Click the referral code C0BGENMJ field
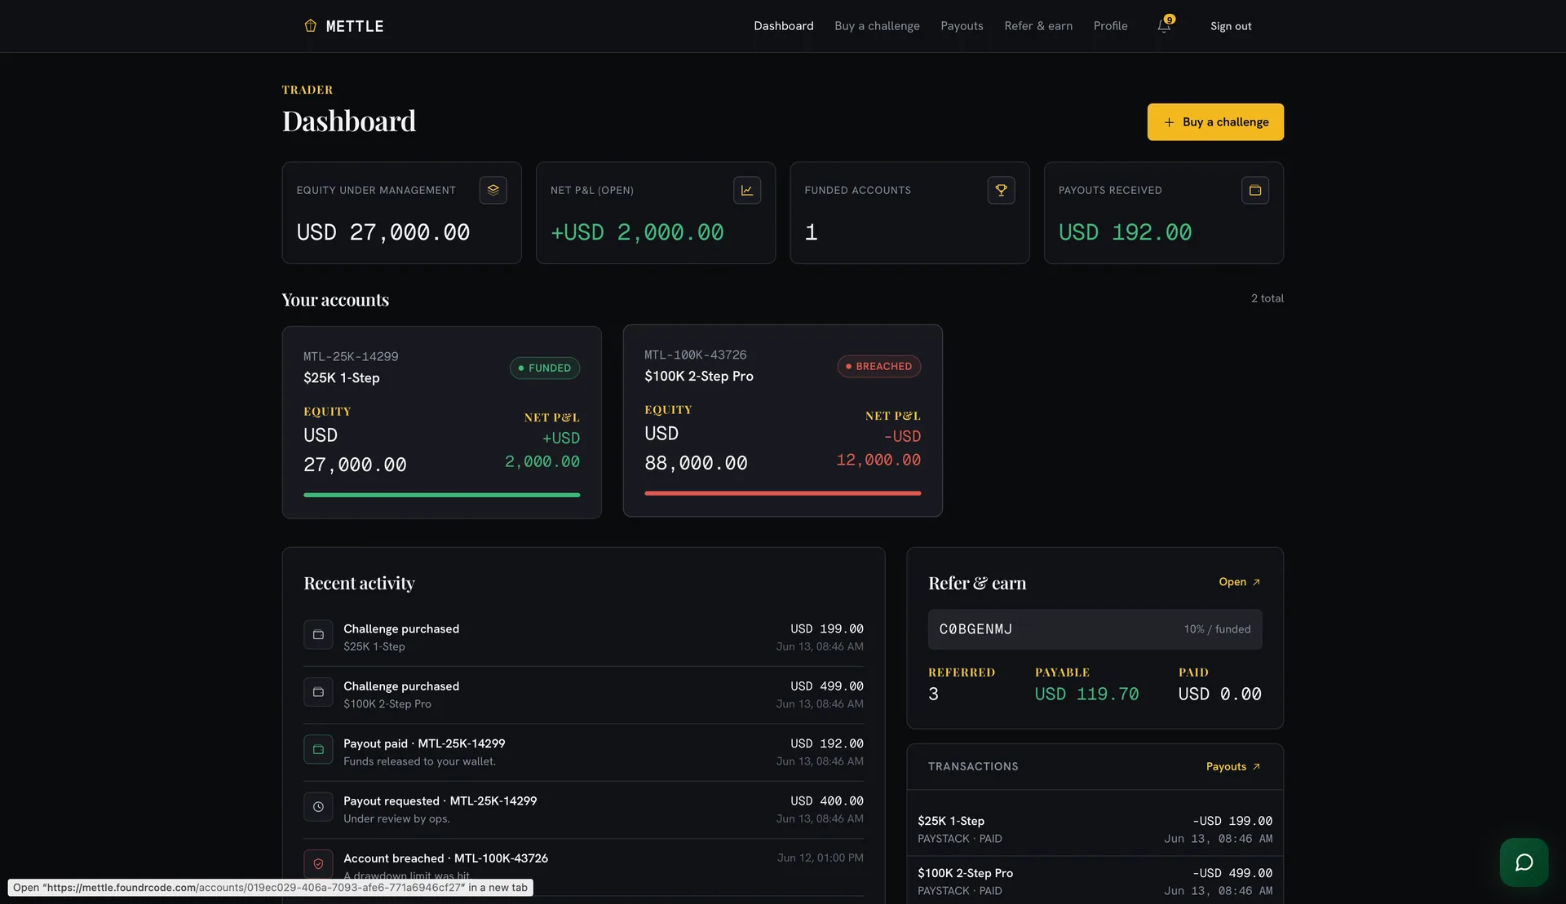This screenshot has width=1566, height=904. (1095, 629)
